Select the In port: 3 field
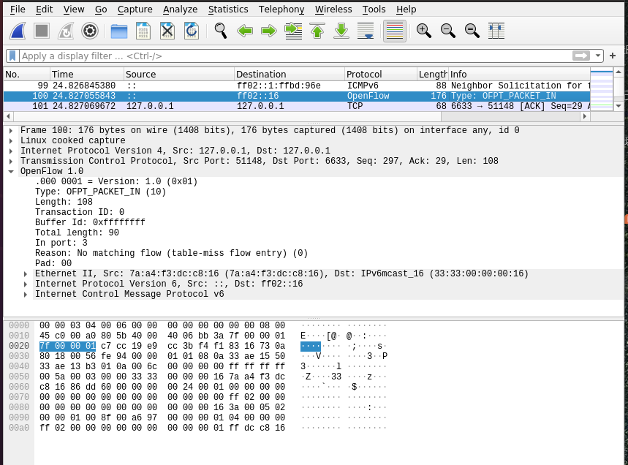 61,243
